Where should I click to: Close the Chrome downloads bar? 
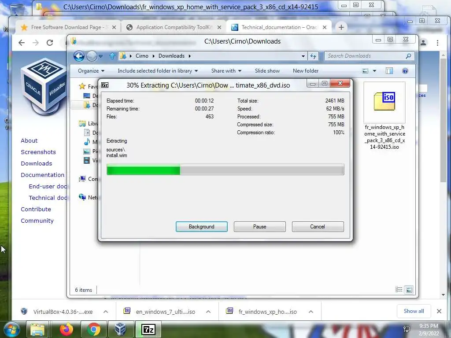(x=439, y=311)
